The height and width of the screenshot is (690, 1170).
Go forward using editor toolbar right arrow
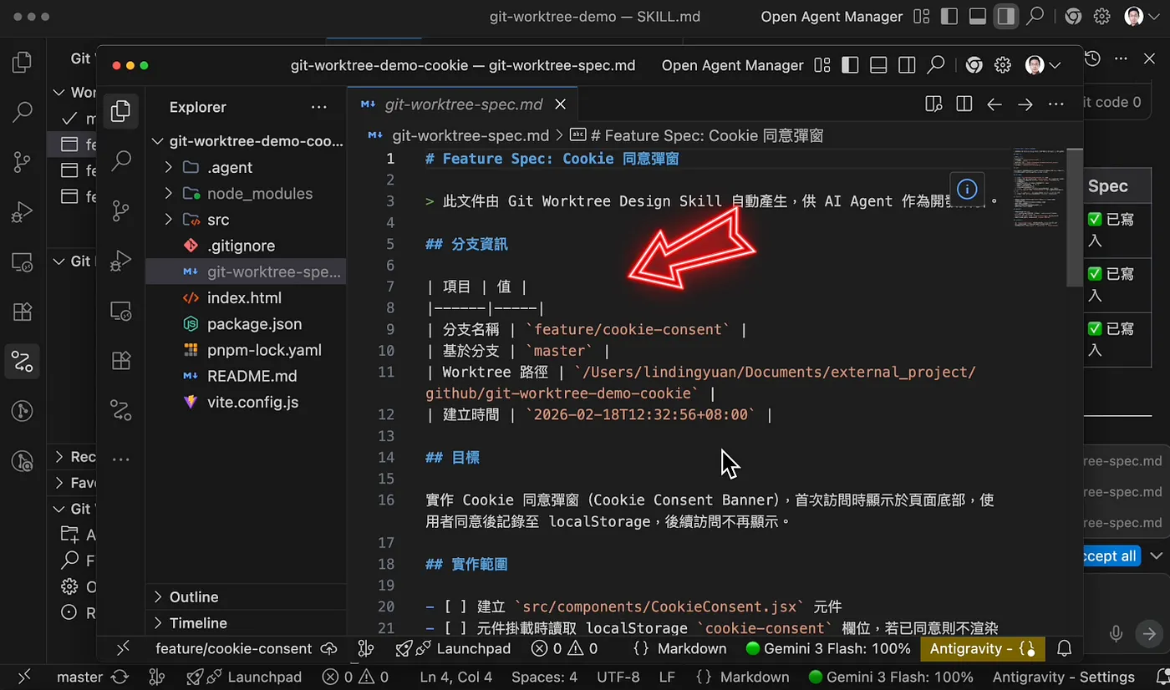pyautogui.click(x=1025, y=104)
